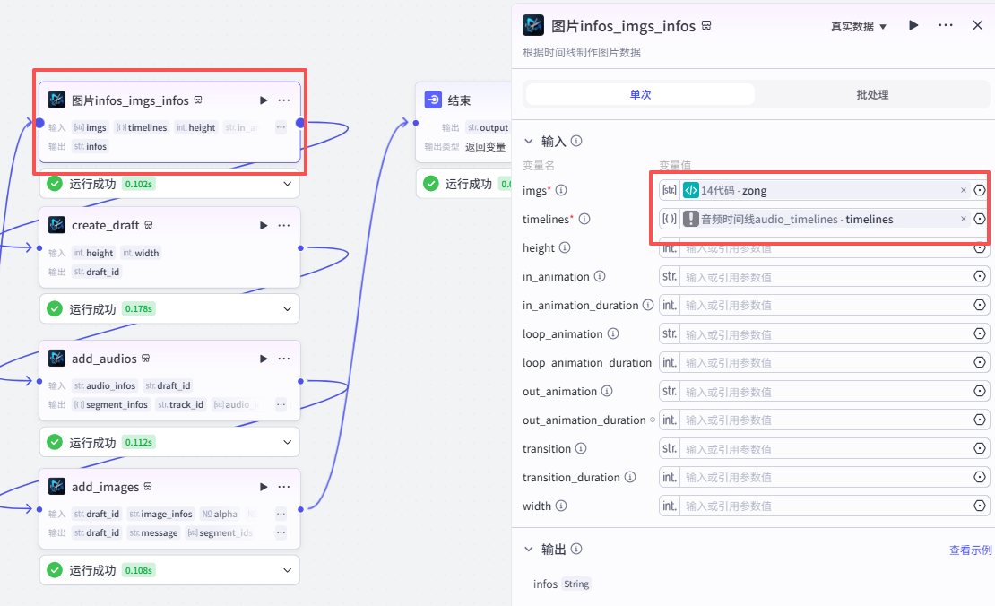995x606 pixels.
Task: Click the image_infos input tag on add_images
Action: [x=160, y=514]
